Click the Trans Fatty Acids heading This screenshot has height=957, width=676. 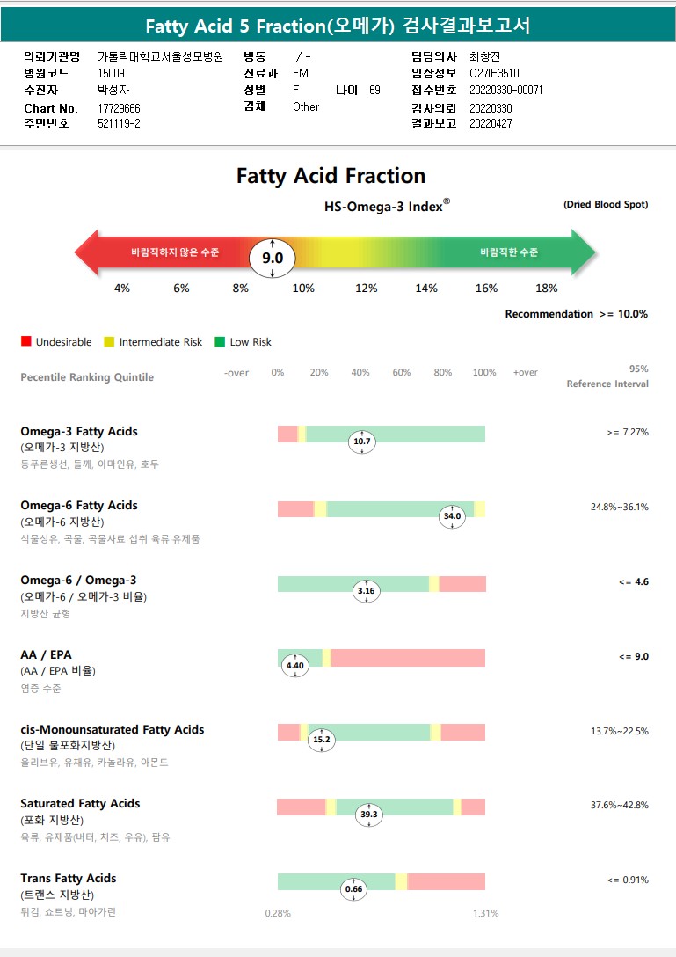coord(69,878)
